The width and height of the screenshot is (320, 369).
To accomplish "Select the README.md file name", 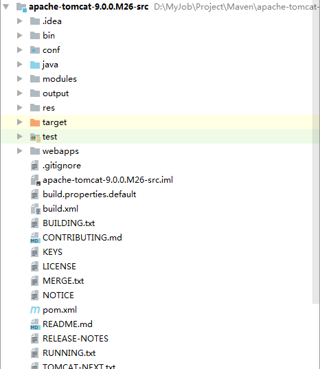I will (x=67, y=324).
